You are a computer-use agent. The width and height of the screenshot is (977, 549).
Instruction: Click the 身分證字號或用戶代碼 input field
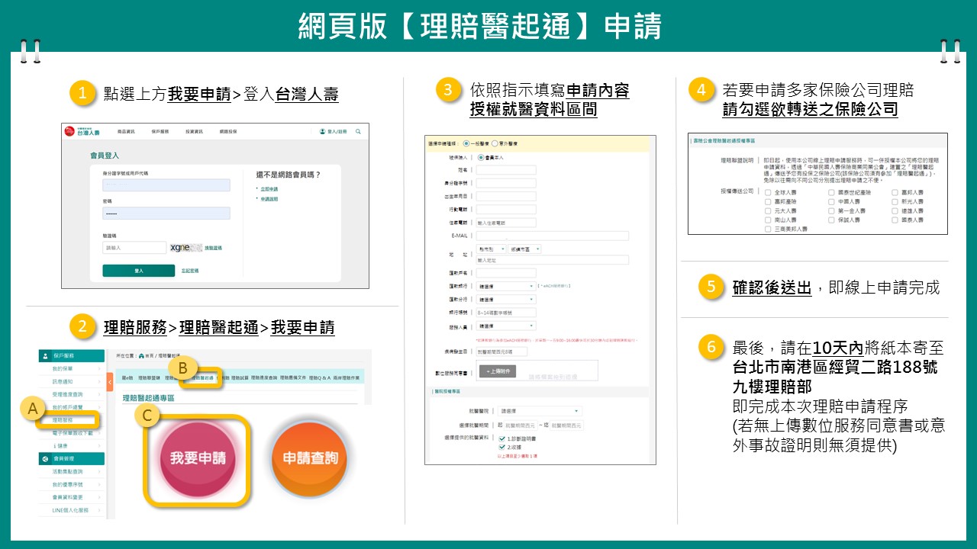click(166, 185)
